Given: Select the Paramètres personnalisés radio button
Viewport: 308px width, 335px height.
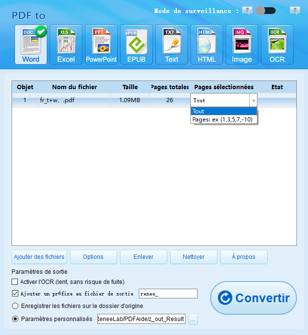Looking at the screenshot, I should (15, 319).
